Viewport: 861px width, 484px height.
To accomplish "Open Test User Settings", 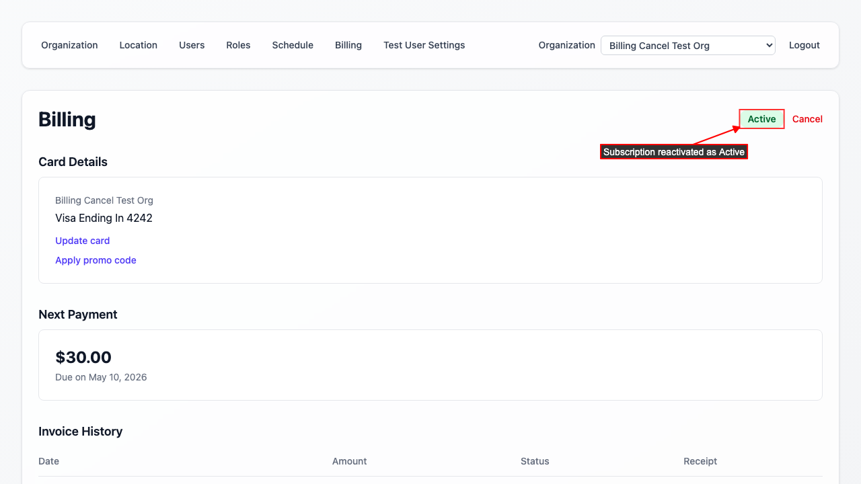I will 424,45.
